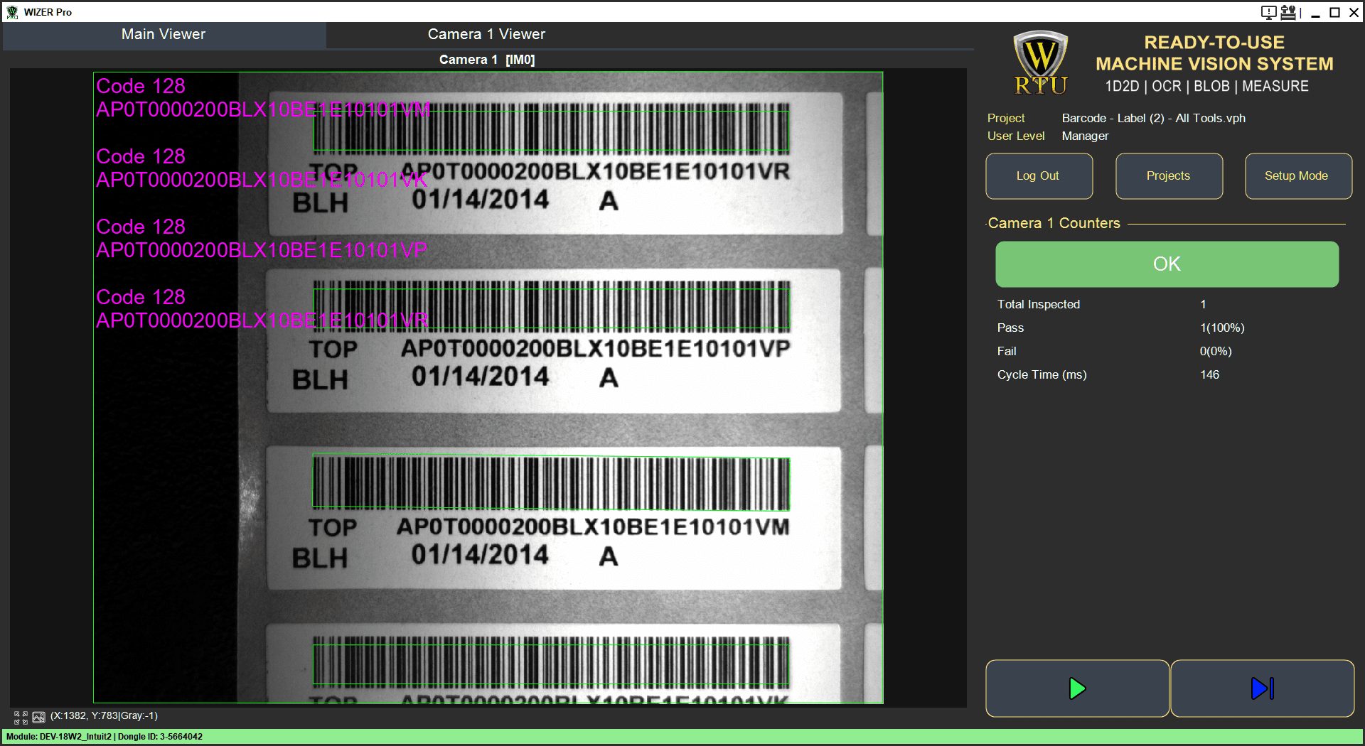This screenshot has height=746, width=1365.
Task: Click the decoded result overlay ending in '10101VP'
Action: [262, 250]
